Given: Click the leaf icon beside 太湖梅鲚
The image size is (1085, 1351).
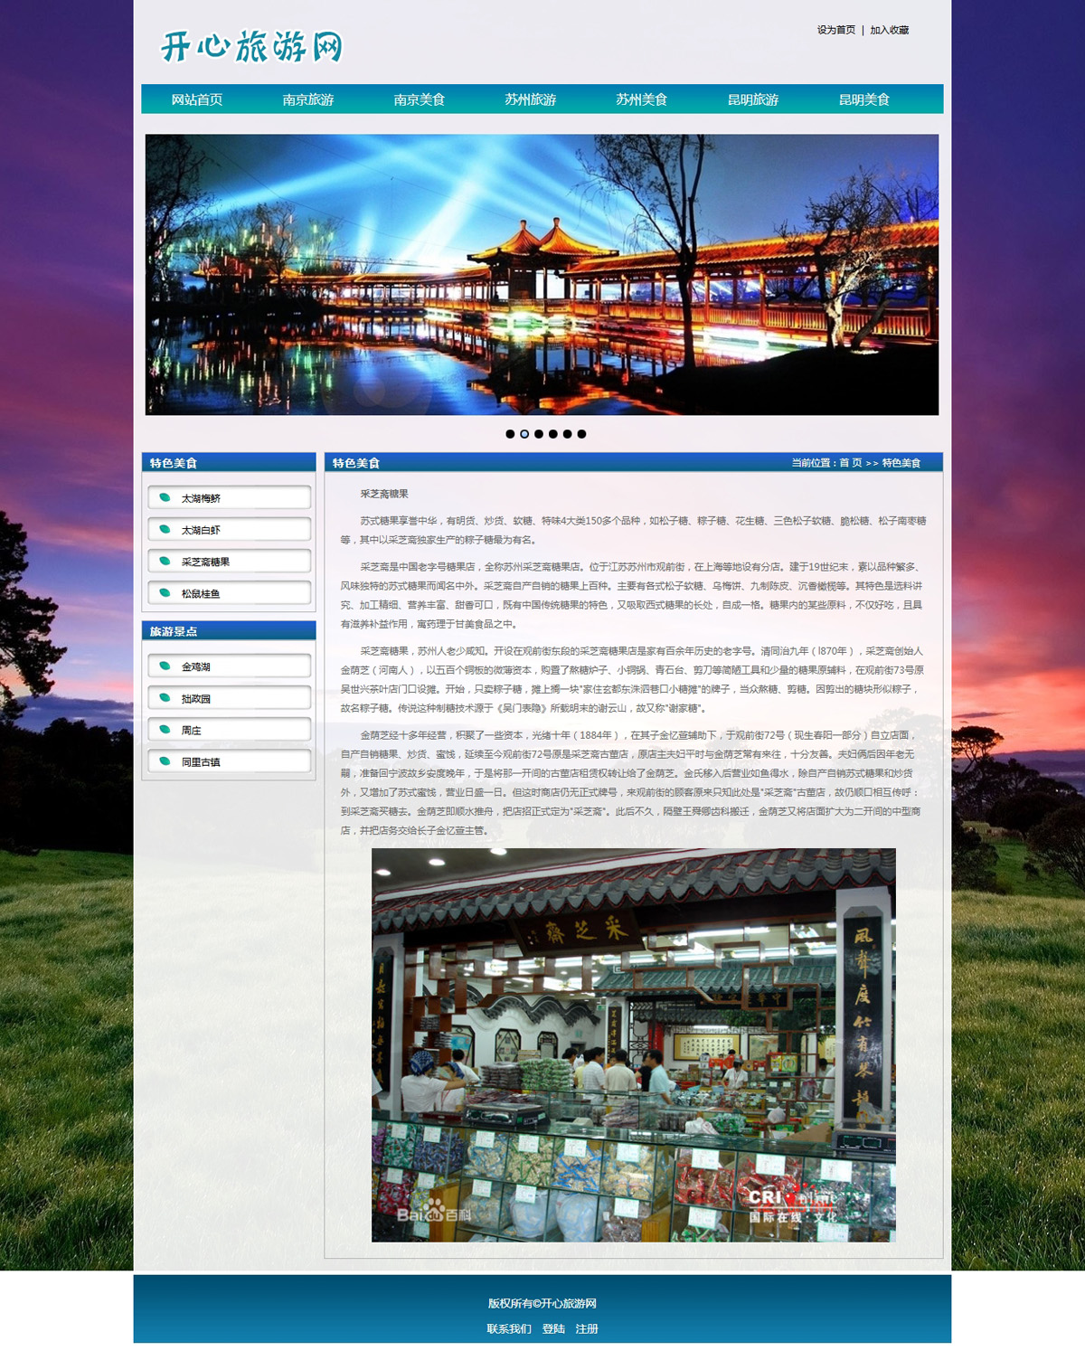Looking at the screenshot, I should 165,497.
